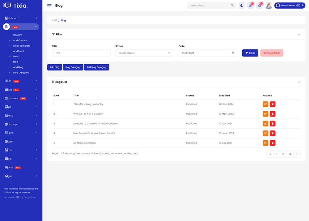Screen dimensions: 309x221
Task: Click the Schedule Event(5) button
Action: 290,6
